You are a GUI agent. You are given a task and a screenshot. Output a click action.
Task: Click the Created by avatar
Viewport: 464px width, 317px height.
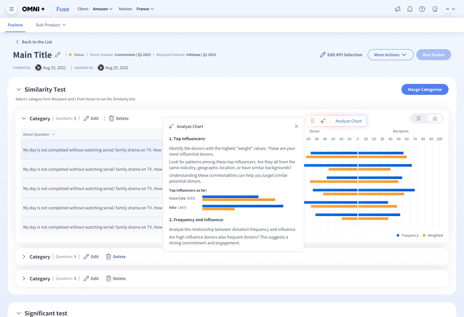(x=38, y=68)
